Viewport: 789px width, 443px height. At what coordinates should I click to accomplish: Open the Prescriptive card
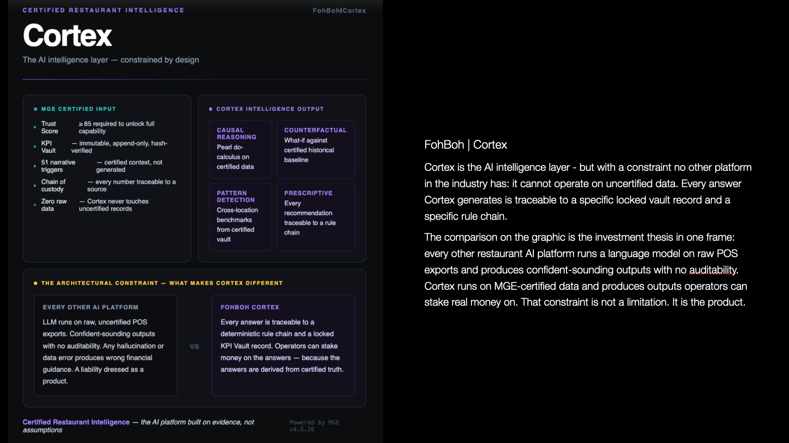tap(316, 216)
